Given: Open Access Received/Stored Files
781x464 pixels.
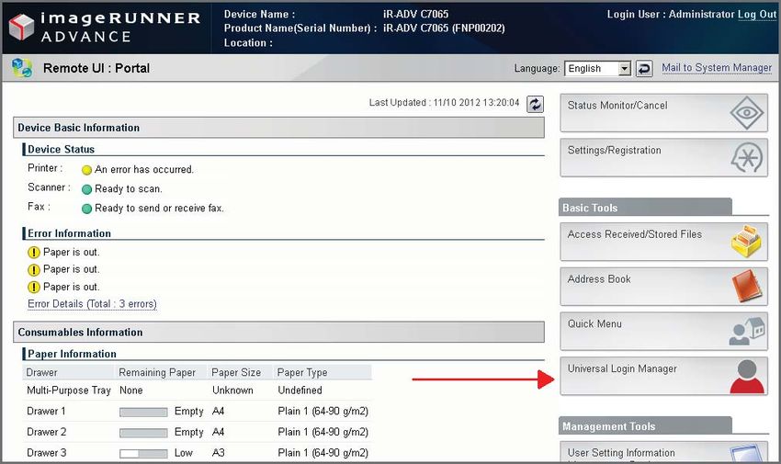Looking at the screenshot, I should click(x=663, y=242).
